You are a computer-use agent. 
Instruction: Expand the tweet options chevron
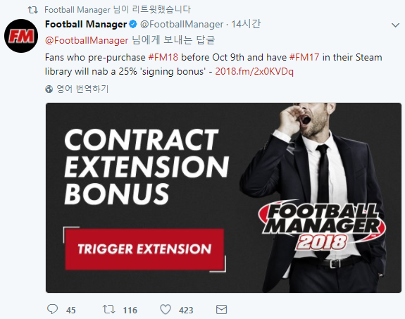[395, 25]
